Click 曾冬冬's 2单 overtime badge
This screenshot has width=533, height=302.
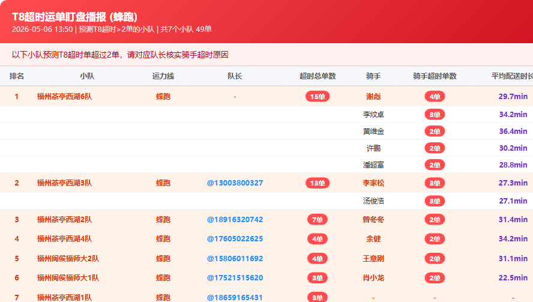(435, 220)
